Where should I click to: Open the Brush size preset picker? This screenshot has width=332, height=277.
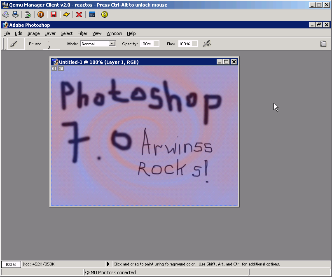(51, 44)
